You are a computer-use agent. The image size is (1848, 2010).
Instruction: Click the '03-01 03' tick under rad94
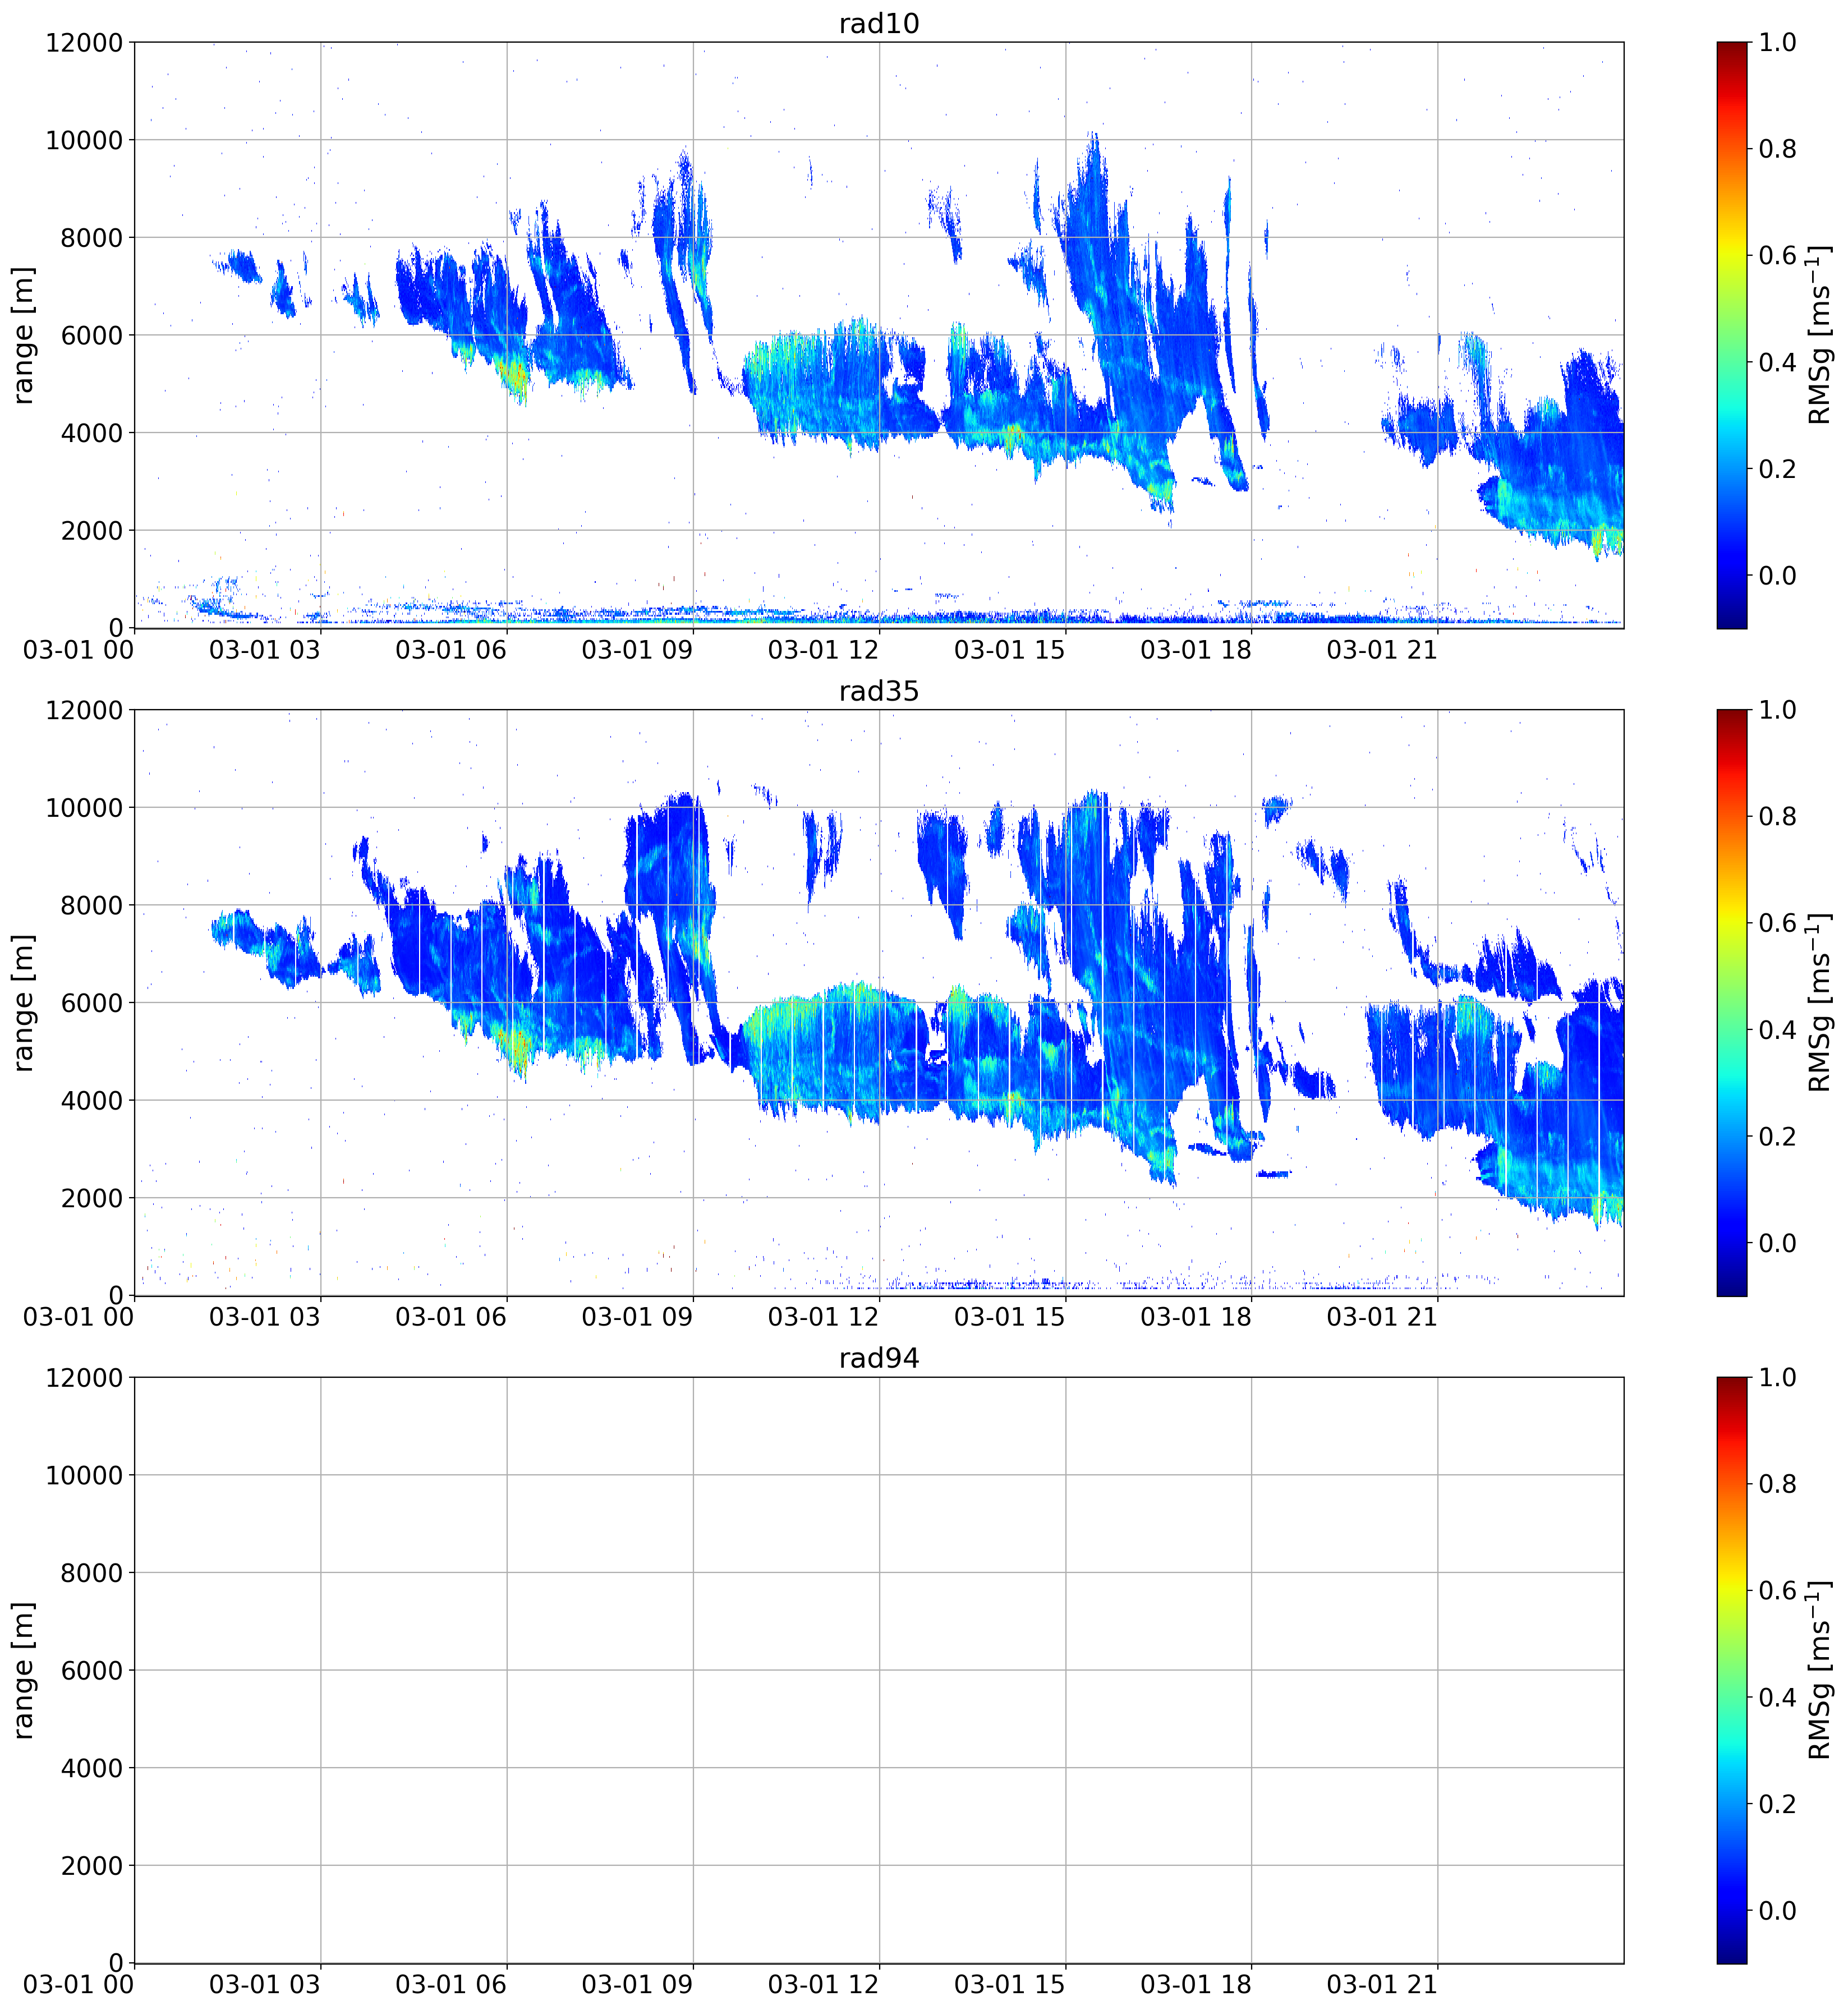click(x=265, y=1984)
